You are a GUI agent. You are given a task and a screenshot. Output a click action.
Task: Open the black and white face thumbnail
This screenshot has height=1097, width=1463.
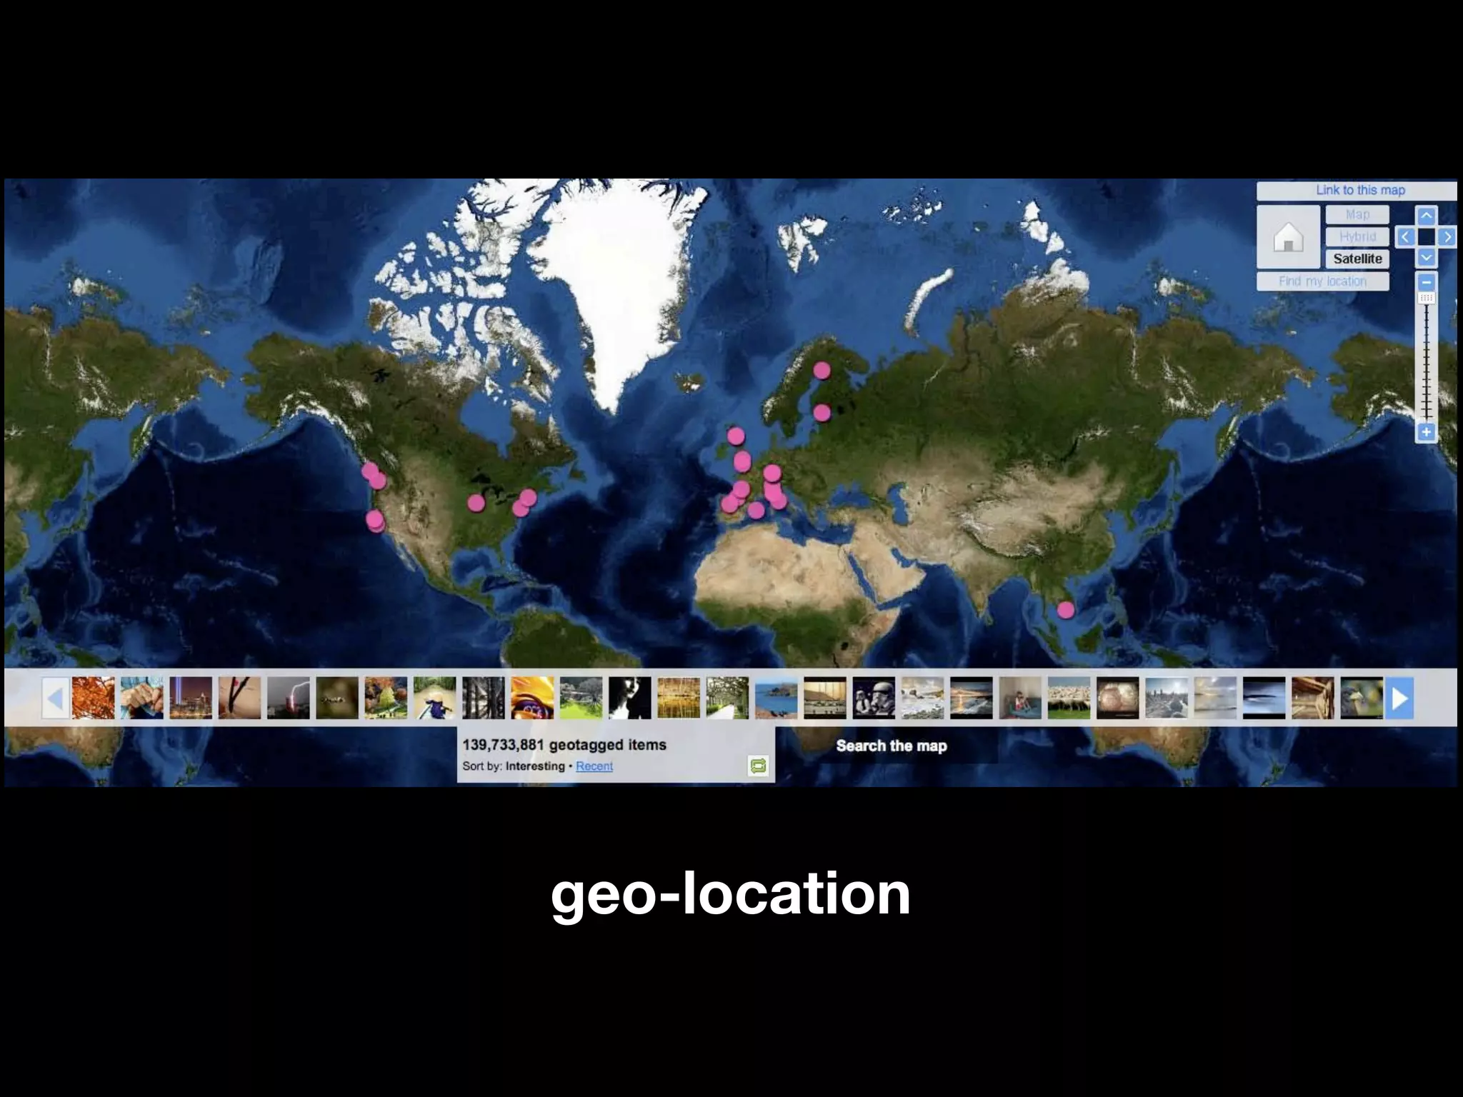[x=630, y=698]
